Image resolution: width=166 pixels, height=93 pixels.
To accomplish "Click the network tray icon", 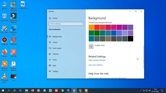I will (147, 90).
